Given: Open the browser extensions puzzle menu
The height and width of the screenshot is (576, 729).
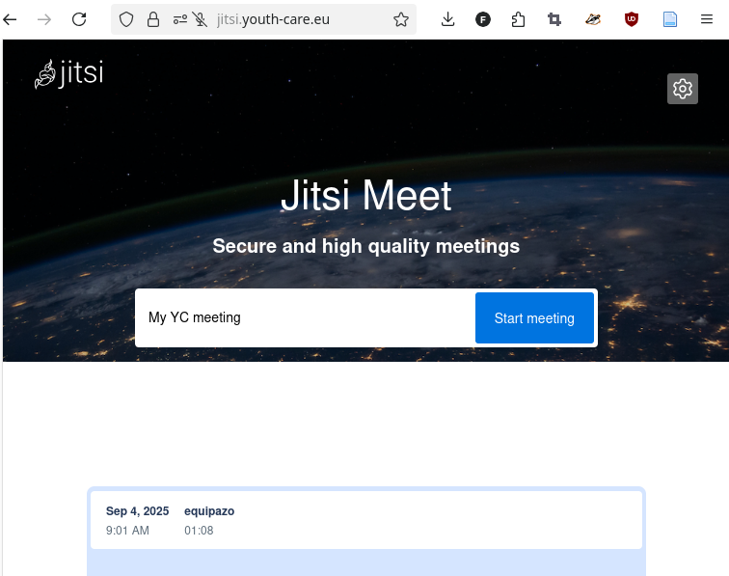Looking at the screenshot, I should pos(519,19).
